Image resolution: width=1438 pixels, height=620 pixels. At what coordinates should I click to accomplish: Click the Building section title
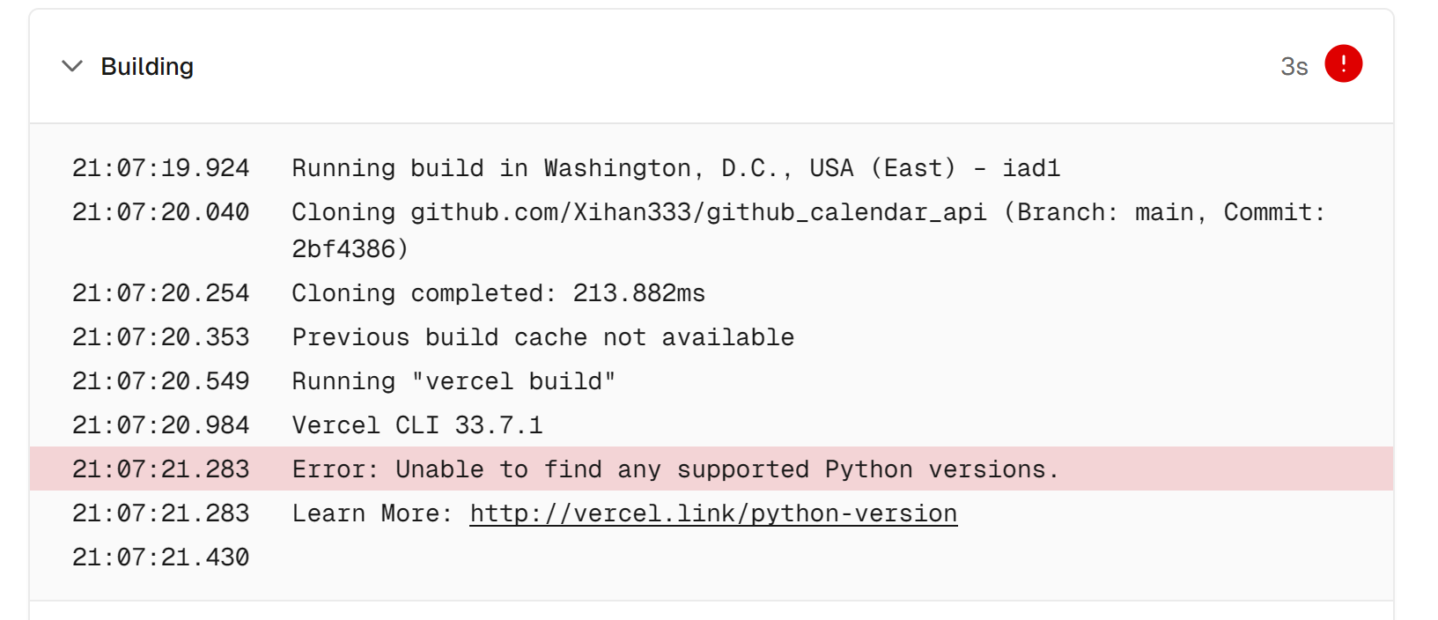[x=147, y=67]
